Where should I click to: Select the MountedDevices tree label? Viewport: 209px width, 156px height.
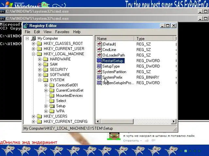pyautogui.click(x=70, y=96)
